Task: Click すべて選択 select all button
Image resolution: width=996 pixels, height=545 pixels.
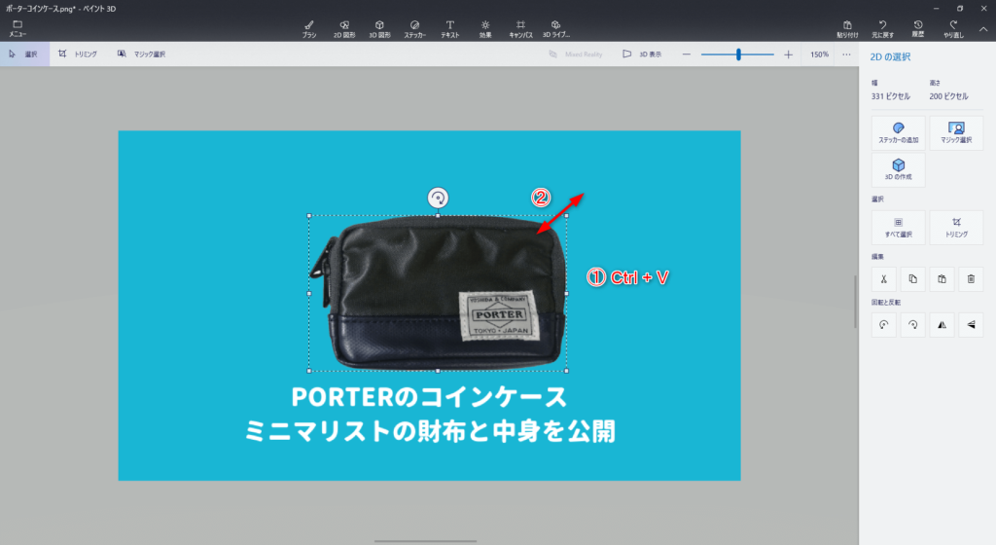Action: [x=898, y=228]
